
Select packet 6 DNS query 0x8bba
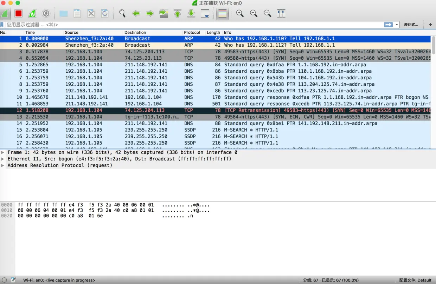coord(215,71)
